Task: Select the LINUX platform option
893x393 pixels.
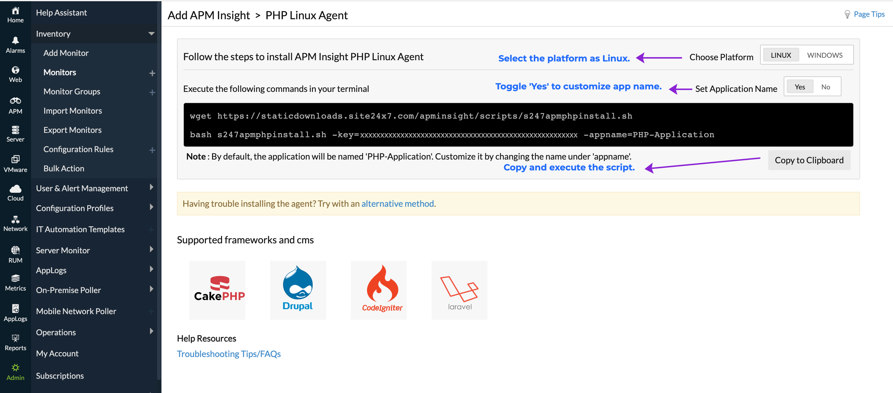Action: 780,55
